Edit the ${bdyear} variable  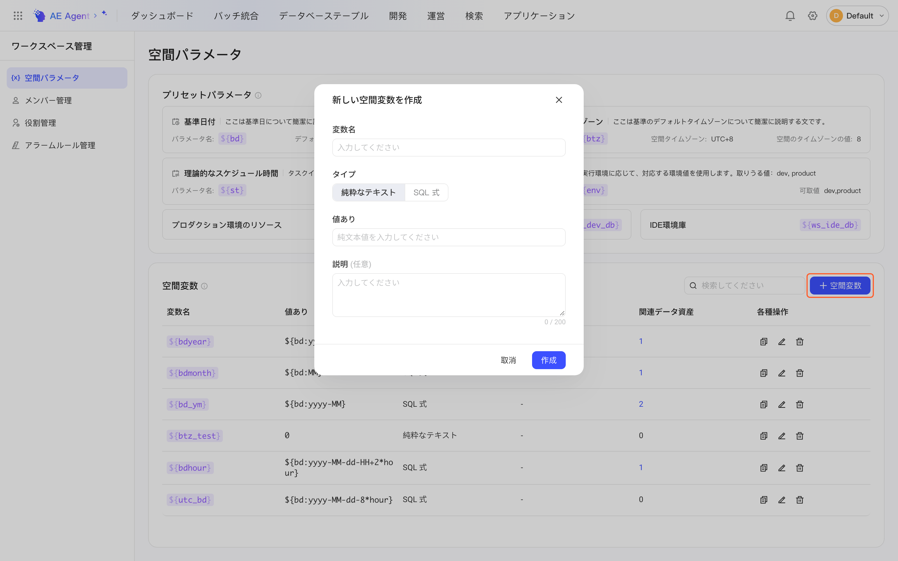point(782,341)
